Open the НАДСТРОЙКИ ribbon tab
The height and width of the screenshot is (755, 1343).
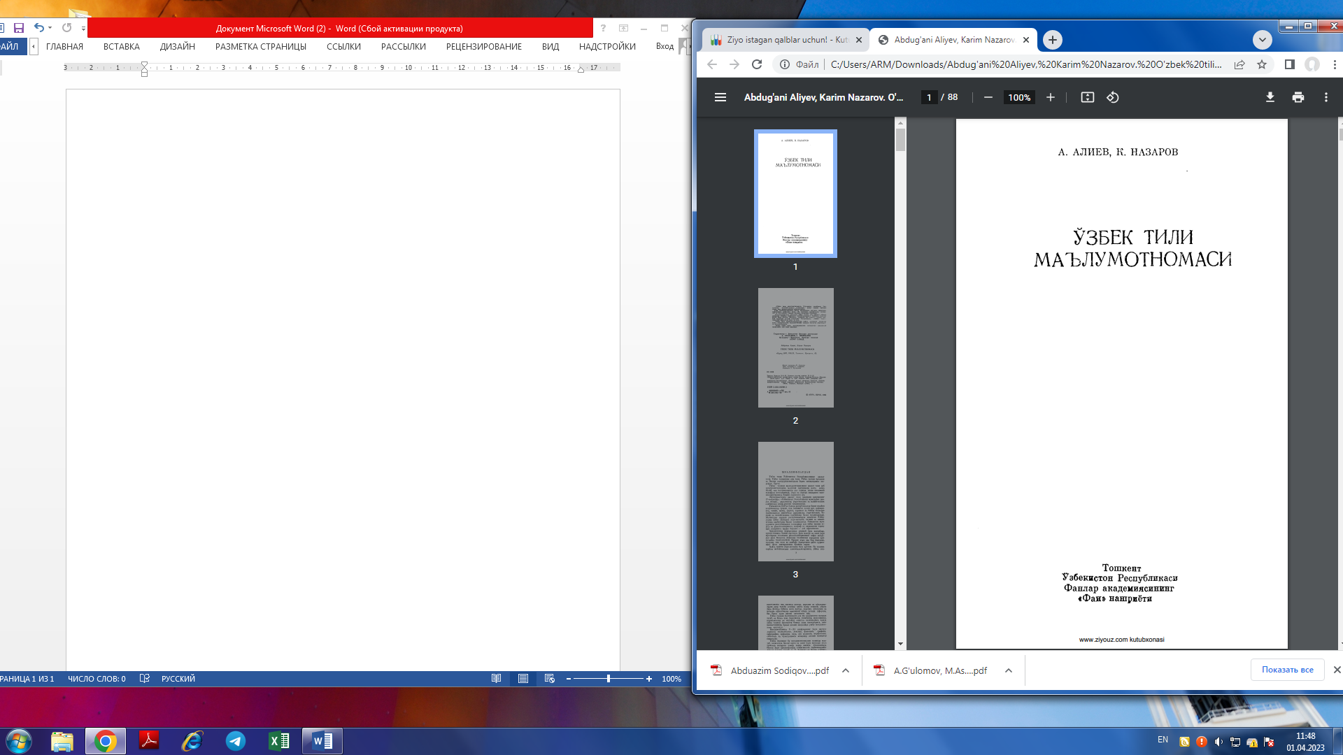(607, 47)
